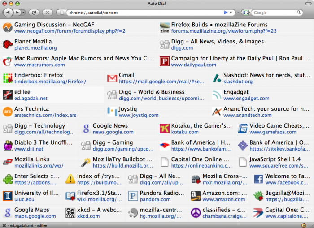The height and width of the screenshot is (228, 314).
Task: Click the AnandTech logo icon
Action: click(x=217, y=112)
